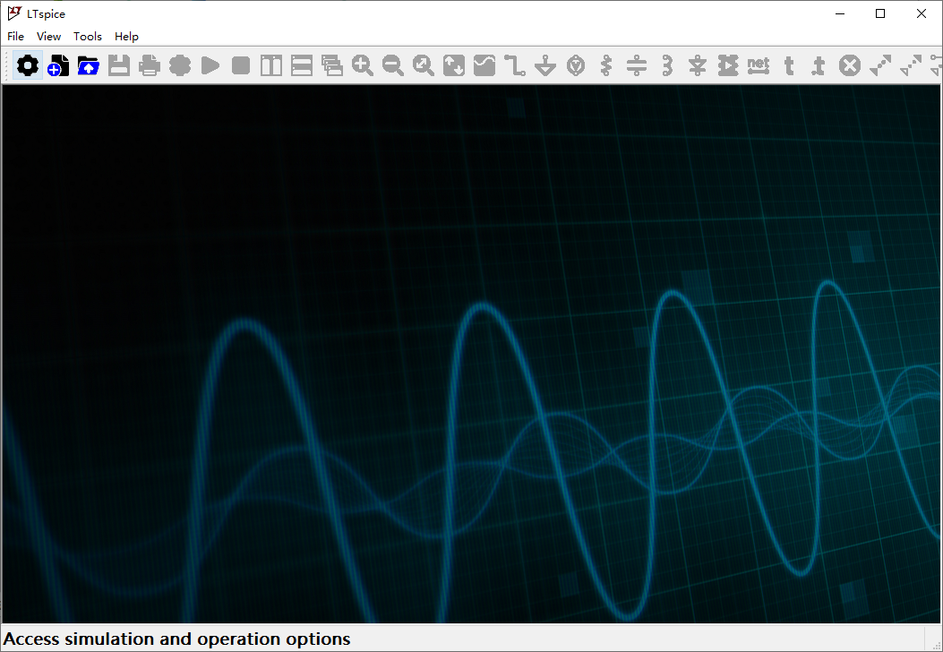Open the Help menu
Viewport: 943px width, 652px height.
[x=126, y=37]
